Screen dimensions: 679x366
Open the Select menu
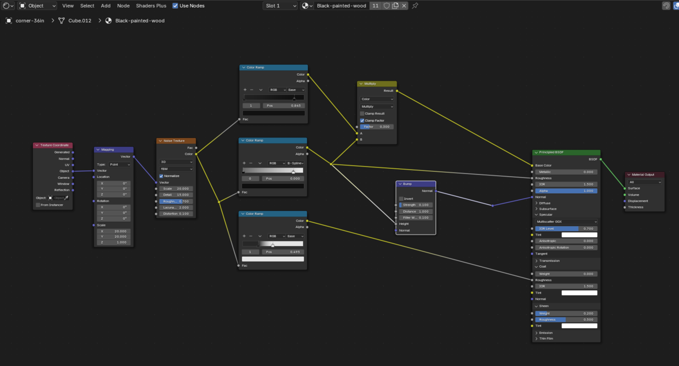[x=87, y=6]
